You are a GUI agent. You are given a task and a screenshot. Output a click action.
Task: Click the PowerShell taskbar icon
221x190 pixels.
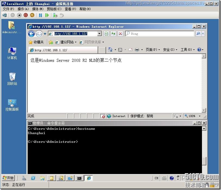pos(33,178)
